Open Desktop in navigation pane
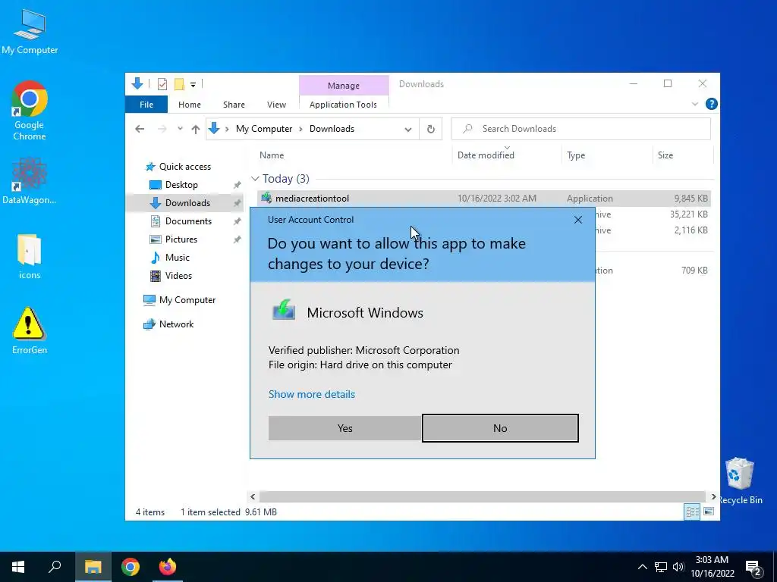 181,185
